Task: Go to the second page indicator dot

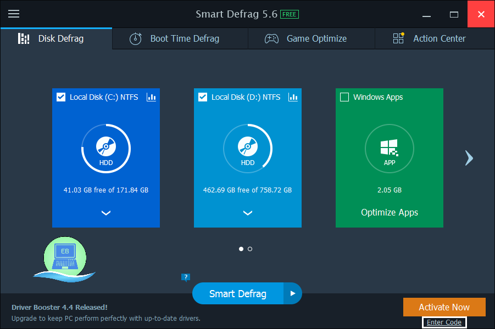Action: 250,249
